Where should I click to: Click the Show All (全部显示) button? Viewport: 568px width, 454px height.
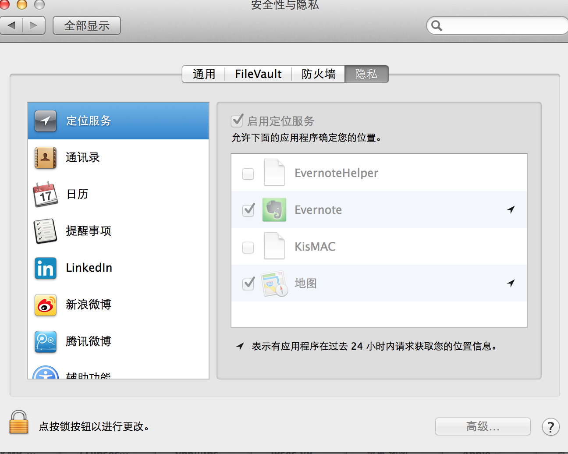click(x=87, y=26)
